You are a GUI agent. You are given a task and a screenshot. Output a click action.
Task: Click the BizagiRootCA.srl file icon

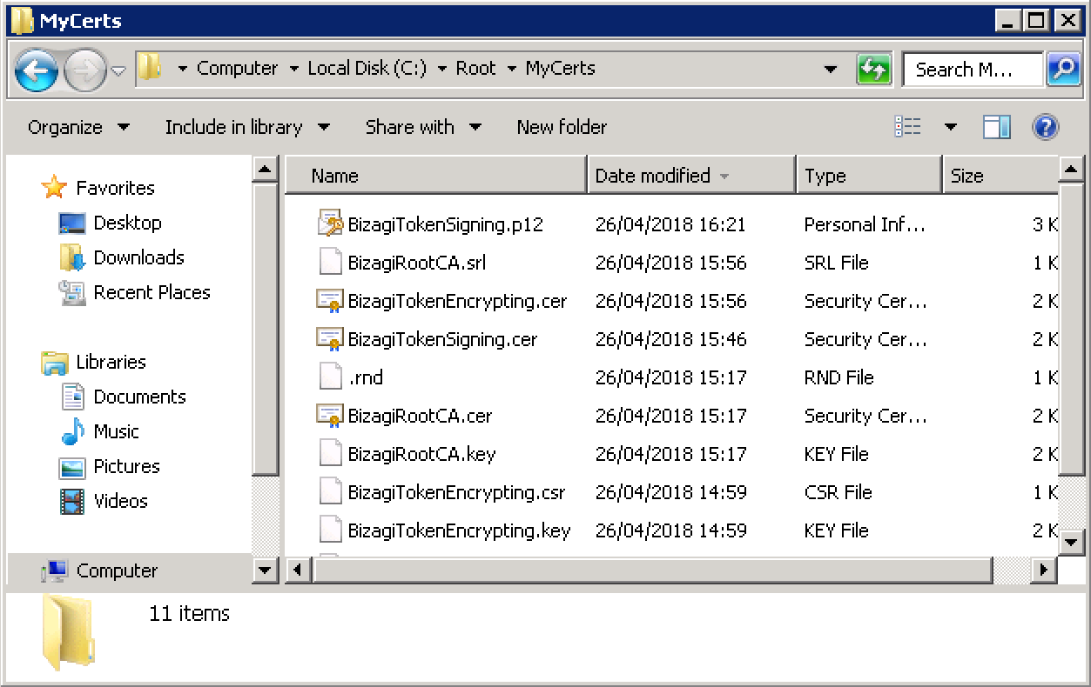click(330, 262)
